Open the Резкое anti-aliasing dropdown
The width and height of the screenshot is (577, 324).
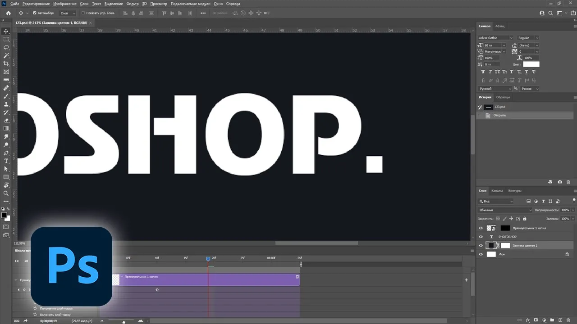(x=530, y=89)
